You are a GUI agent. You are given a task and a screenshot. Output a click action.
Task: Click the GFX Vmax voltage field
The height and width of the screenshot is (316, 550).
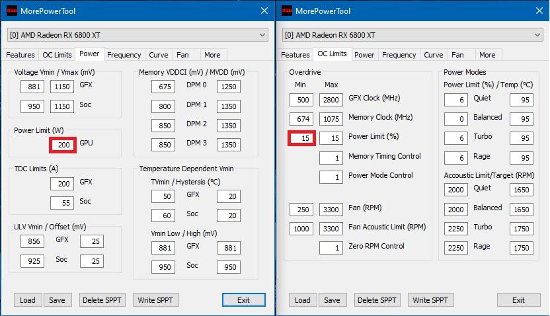[62, 87]
